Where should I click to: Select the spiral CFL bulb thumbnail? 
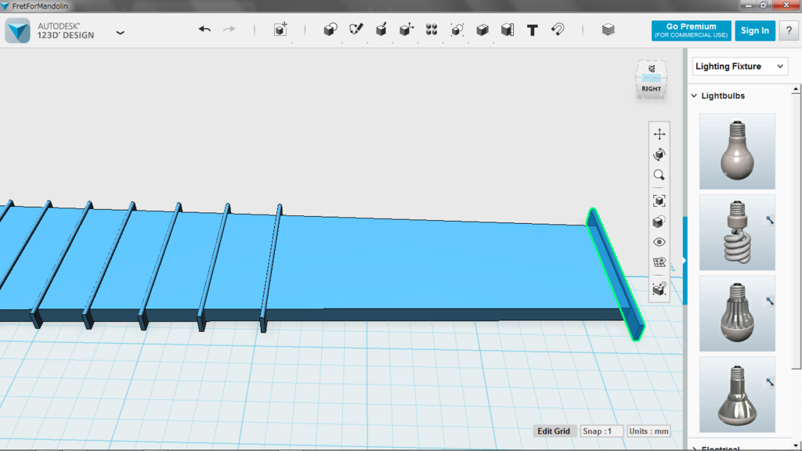click(737, 232)
